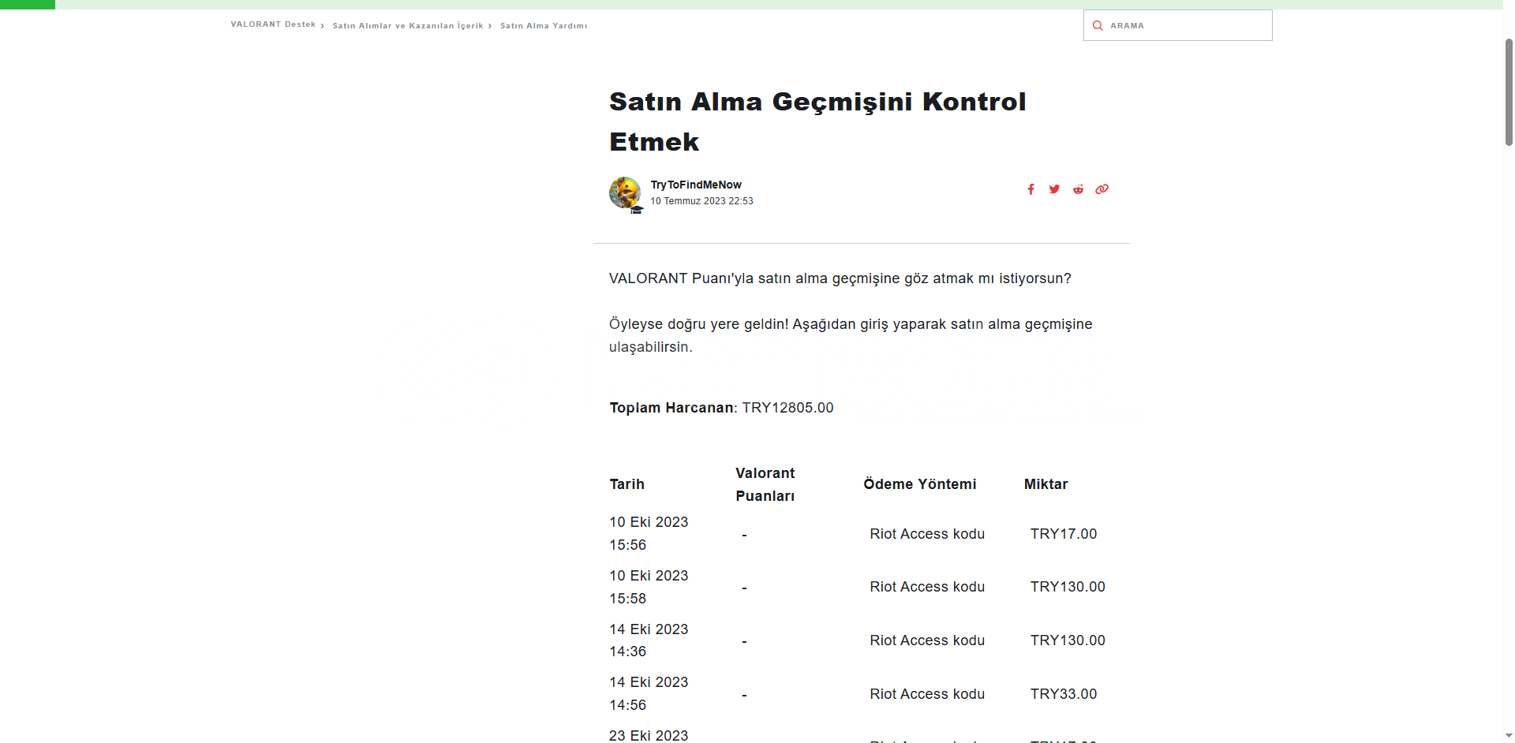Click the graduation cap badge on the avatar
The image size is (1515, 743).
point(636,209)
